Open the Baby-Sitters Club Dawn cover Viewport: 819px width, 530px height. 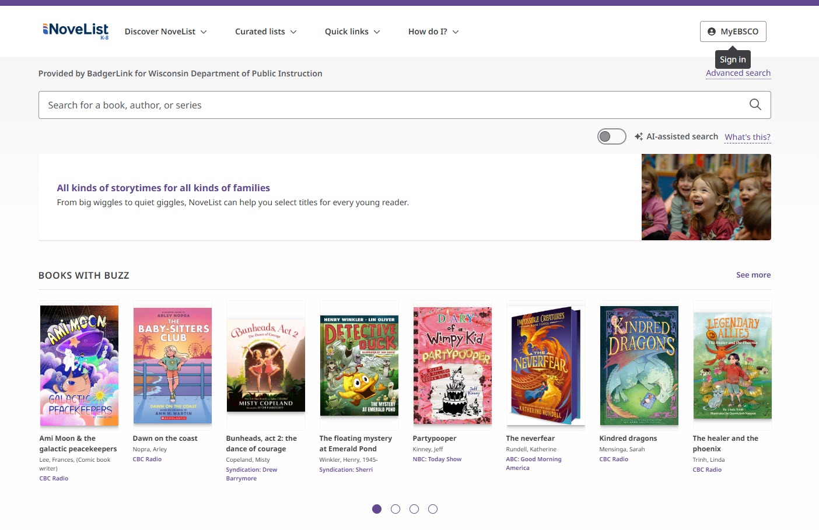pos(173,366)
